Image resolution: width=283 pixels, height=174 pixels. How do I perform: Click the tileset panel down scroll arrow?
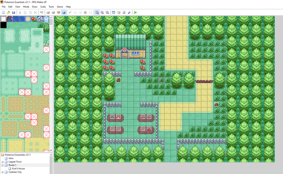pos(51,150)
